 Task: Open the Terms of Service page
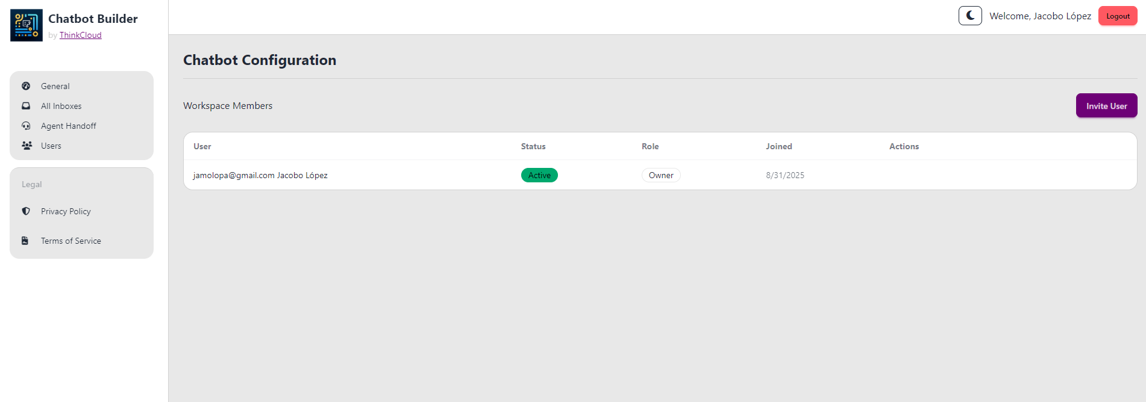click(81, 241)
